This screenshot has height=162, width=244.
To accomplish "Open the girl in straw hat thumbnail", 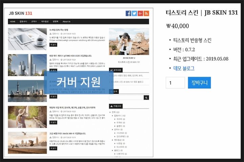I will click(x=27, y=117).
